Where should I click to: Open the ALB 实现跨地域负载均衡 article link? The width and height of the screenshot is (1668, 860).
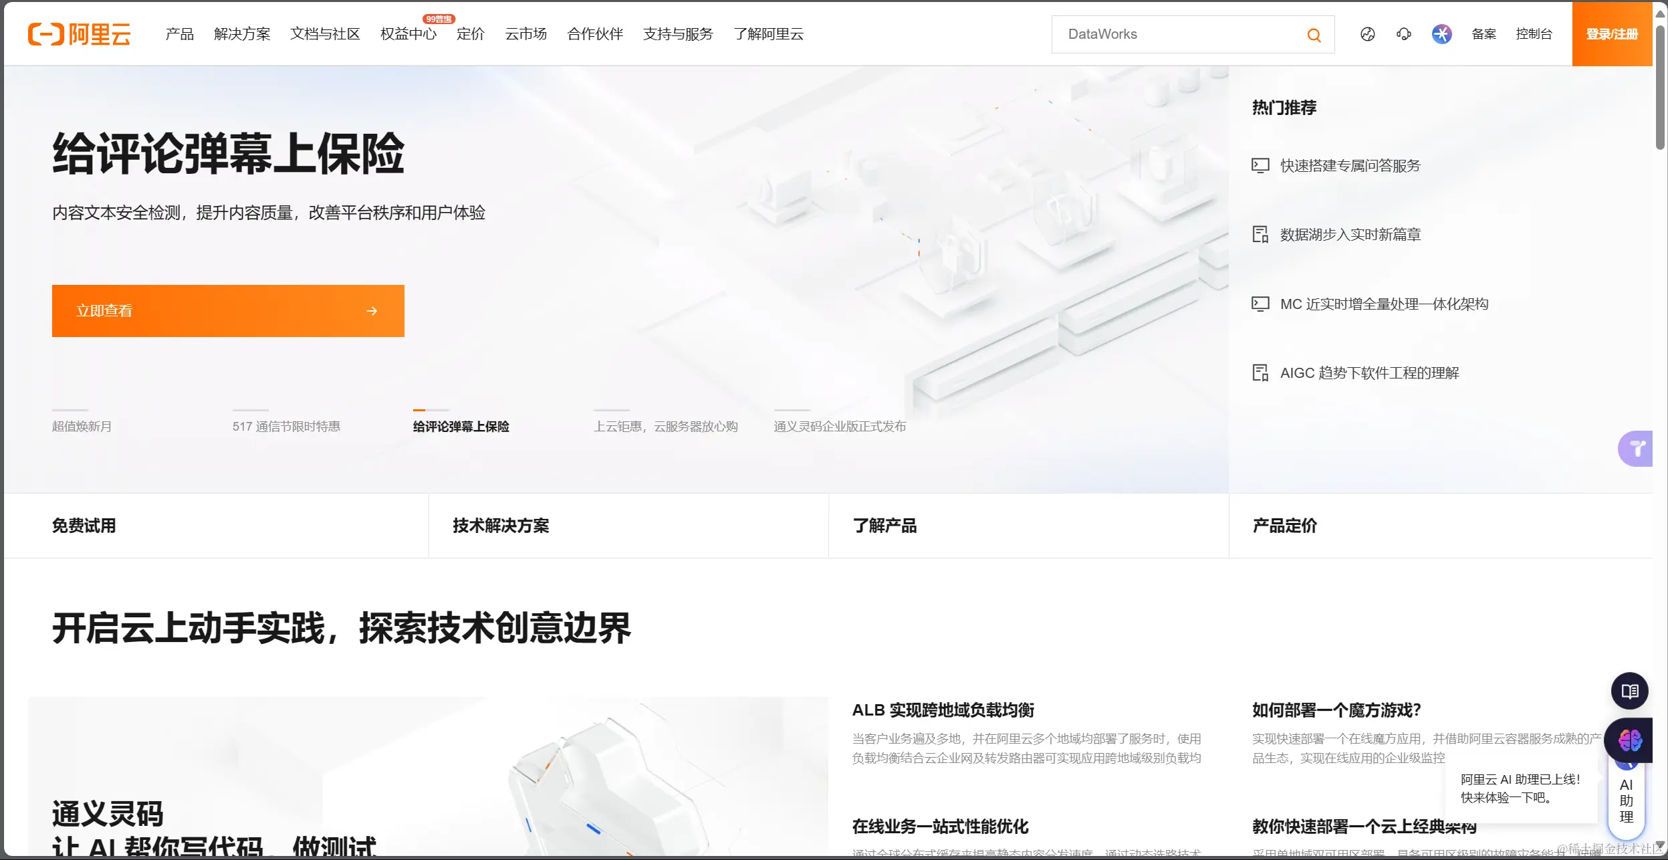[x=943, y=710]
